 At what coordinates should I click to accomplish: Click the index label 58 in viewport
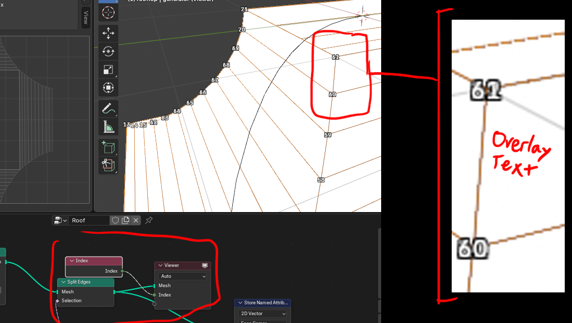point(321,180)
